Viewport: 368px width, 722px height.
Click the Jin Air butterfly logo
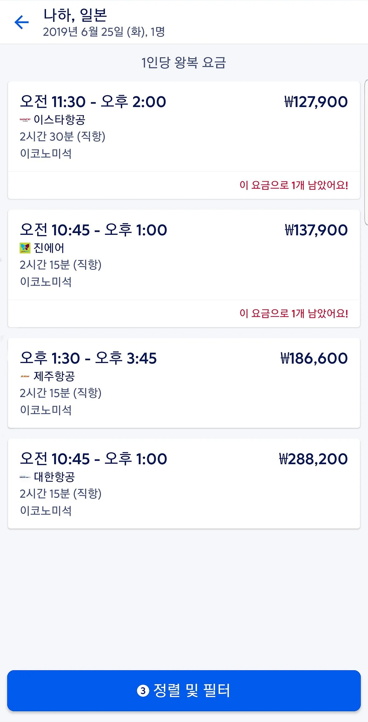pos(25,248)
